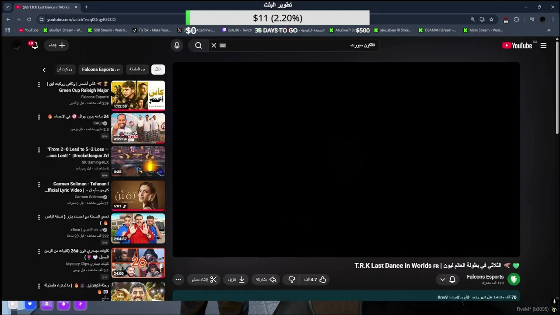Viewport: 560px width, 315px height.
Task: Open the YouTube bookmark in bookmarks bar
Action: coord(28,30)
